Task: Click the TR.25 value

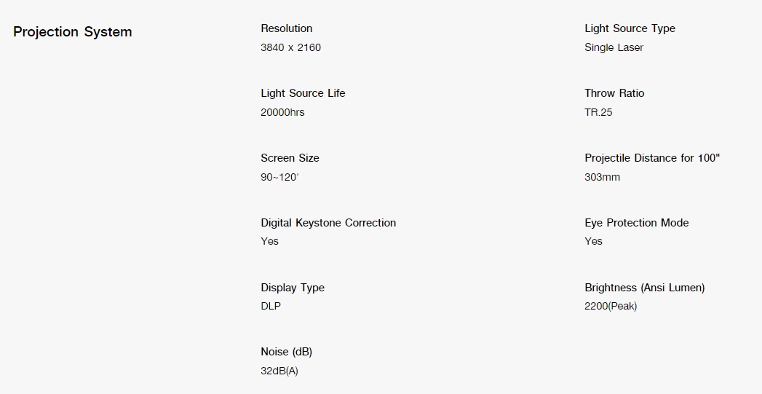Action: [598, 112]
